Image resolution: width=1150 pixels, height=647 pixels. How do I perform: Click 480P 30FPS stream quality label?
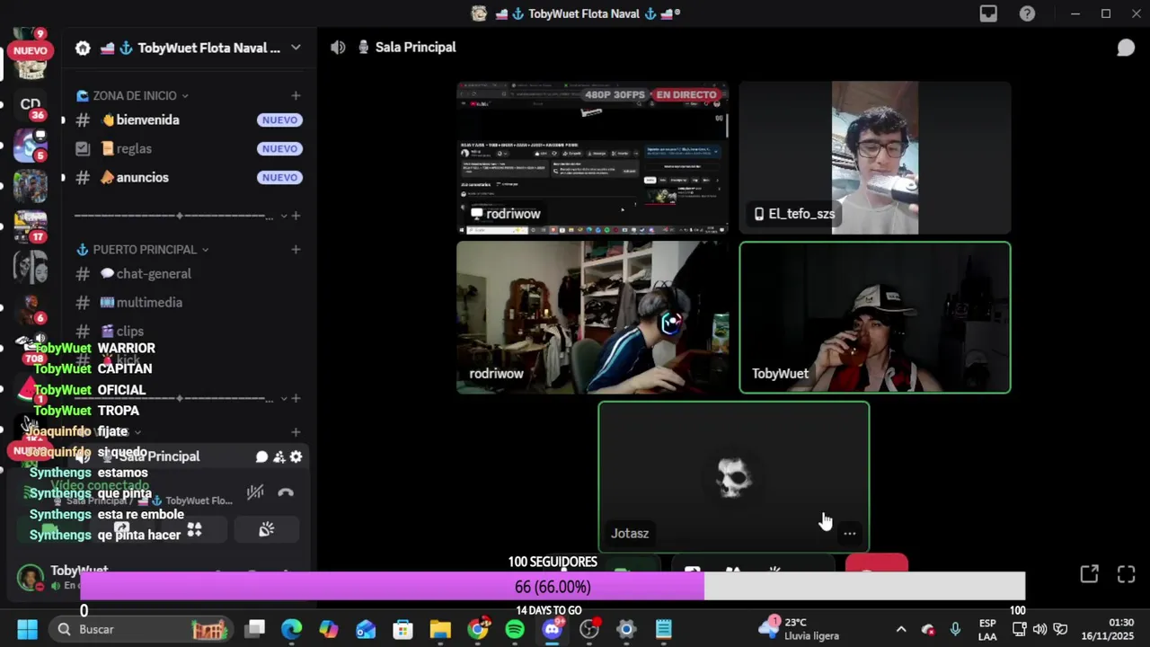[615, 94]
